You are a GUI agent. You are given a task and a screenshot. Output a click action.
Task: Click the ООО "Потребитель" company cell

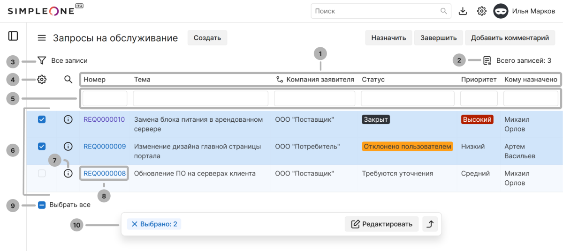(308, 147)
